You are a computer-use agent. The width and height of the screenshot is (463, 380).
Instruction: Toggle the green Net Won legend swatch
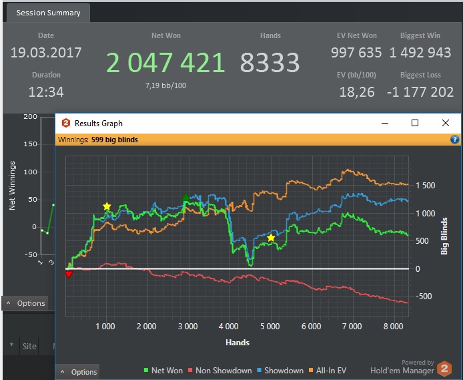click(146, 370)
